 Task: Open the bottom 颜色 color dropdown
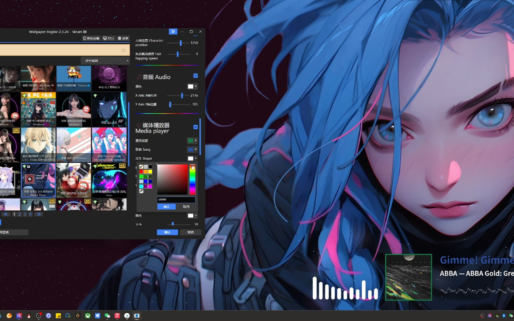(x=192, y=215)
